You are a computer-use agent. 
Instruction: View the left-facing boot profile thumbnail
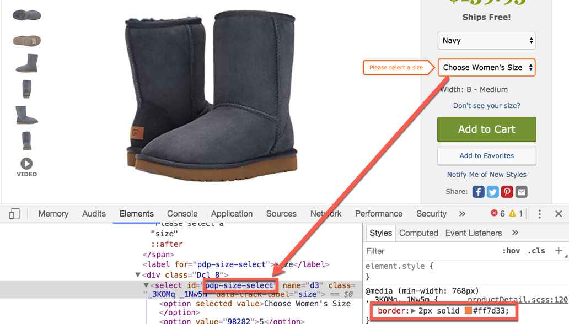click(x=26, y=115)
